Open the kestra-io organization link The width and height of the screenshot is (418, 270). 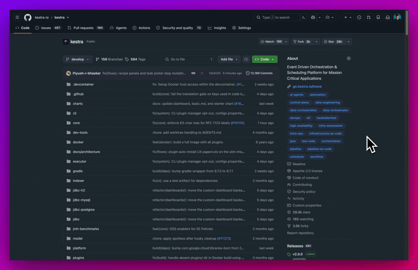coord(42,17)
